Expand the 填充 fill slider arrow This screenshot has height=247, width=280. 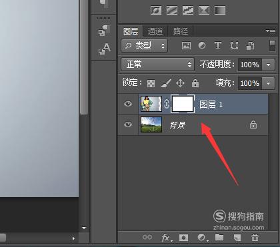coord(268,83)
